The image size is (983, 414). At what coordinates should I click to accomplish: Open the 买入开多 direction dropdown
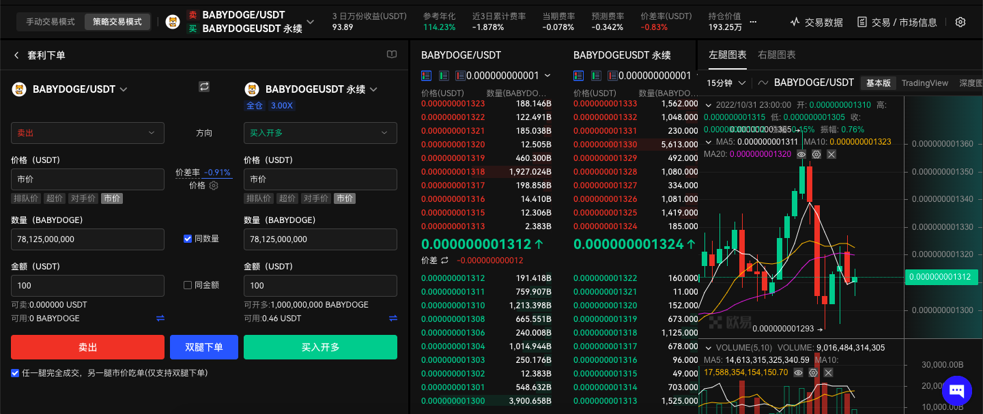click(320, 133)
